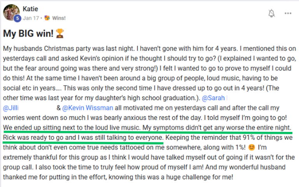Open the @Sarah mention
The width and height of the screenshot is (299, 187).
click(213, 98)
